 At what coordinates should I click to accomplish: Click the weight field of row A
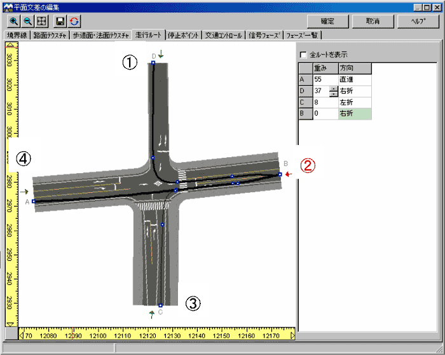tap(324, 80)
